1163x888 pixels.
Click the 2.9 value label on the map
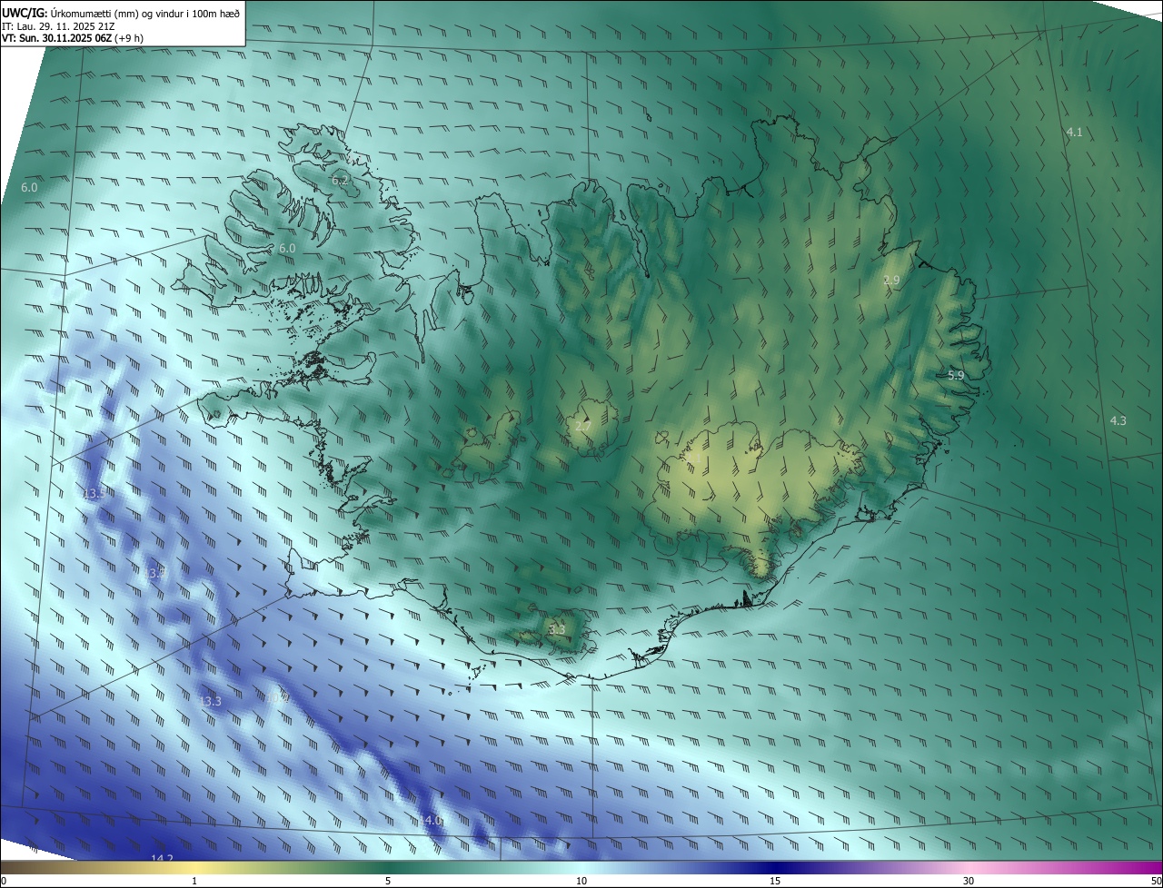pyautogui.click(x=891, y=281)
